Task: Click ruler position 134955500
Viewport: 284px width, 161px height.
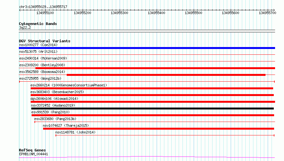Action: tap(193, 13)
